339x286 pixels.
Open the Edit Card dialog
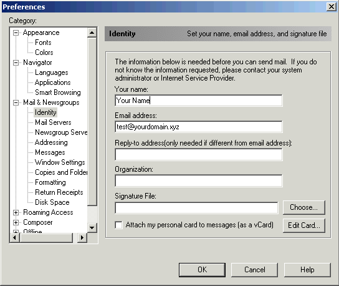(x=303, y=225)
